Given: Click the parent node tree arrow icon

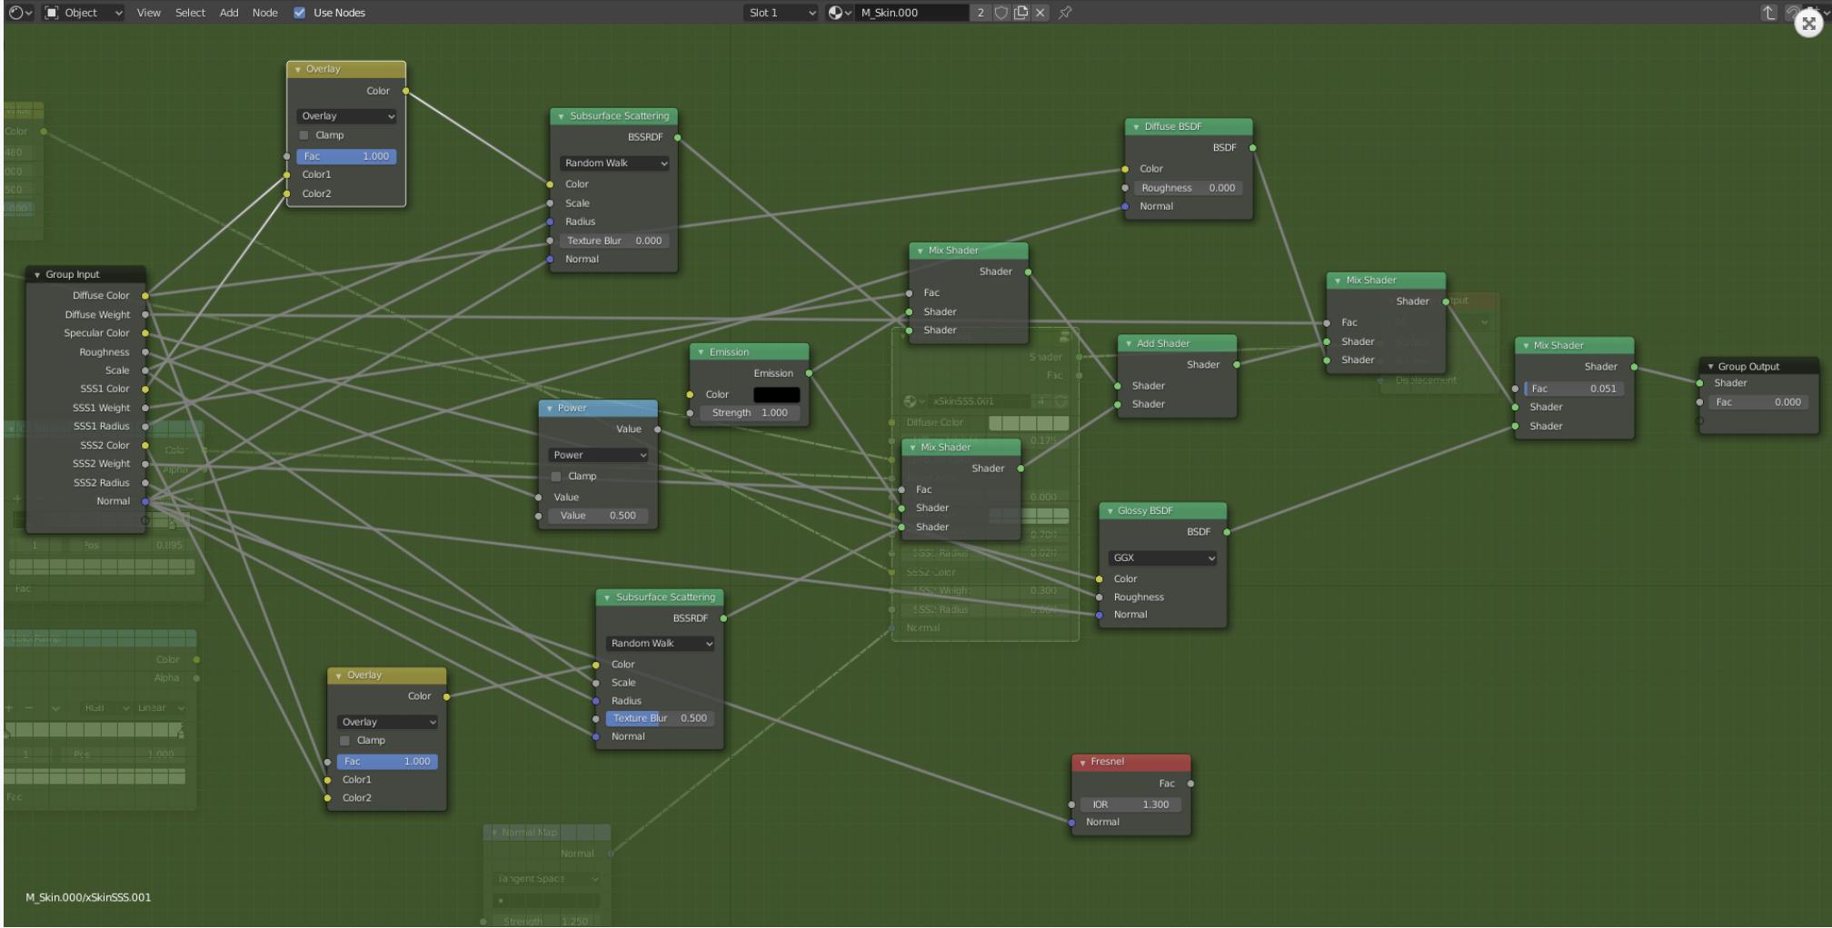Looking at the screenshot, I should pyautogui.click(x=1767, y=13).
